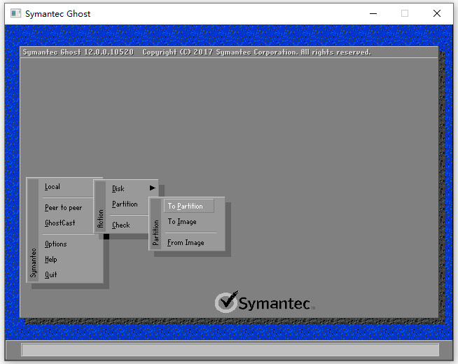The height and width of the screenshot is (364, 458).
Task: Select the To Partition option
Action: coord(188,206)
